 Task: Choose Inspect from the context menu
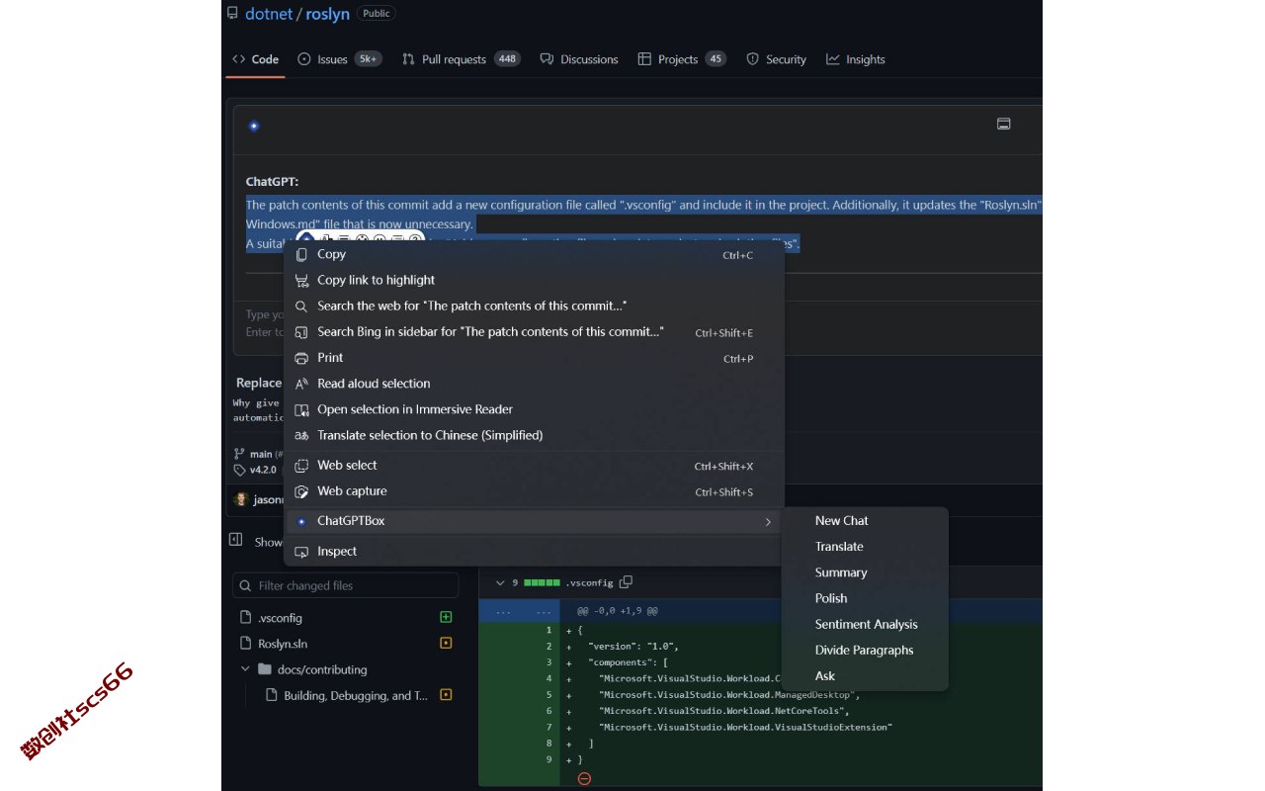click(535, 551)
